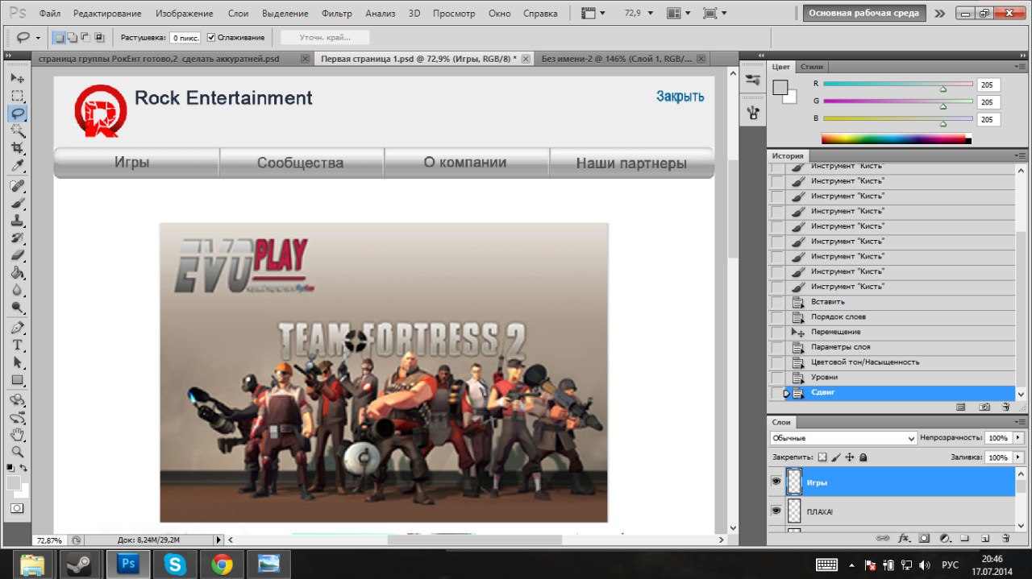Image resolution: width=1032 pixels, height=579 pixels.
Task: Open the Выделение menu
Action: 285,14
